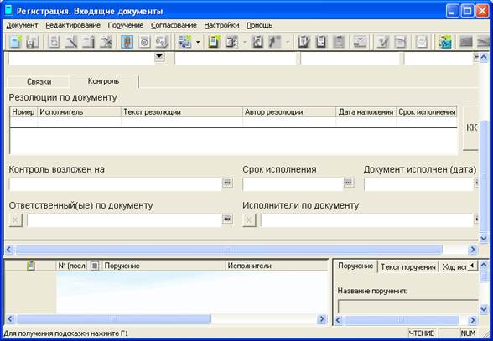The image size is (493, 341).
Task: Click the ЧТЕНИЕ status bar indicator
Action: tap(421, 333)
